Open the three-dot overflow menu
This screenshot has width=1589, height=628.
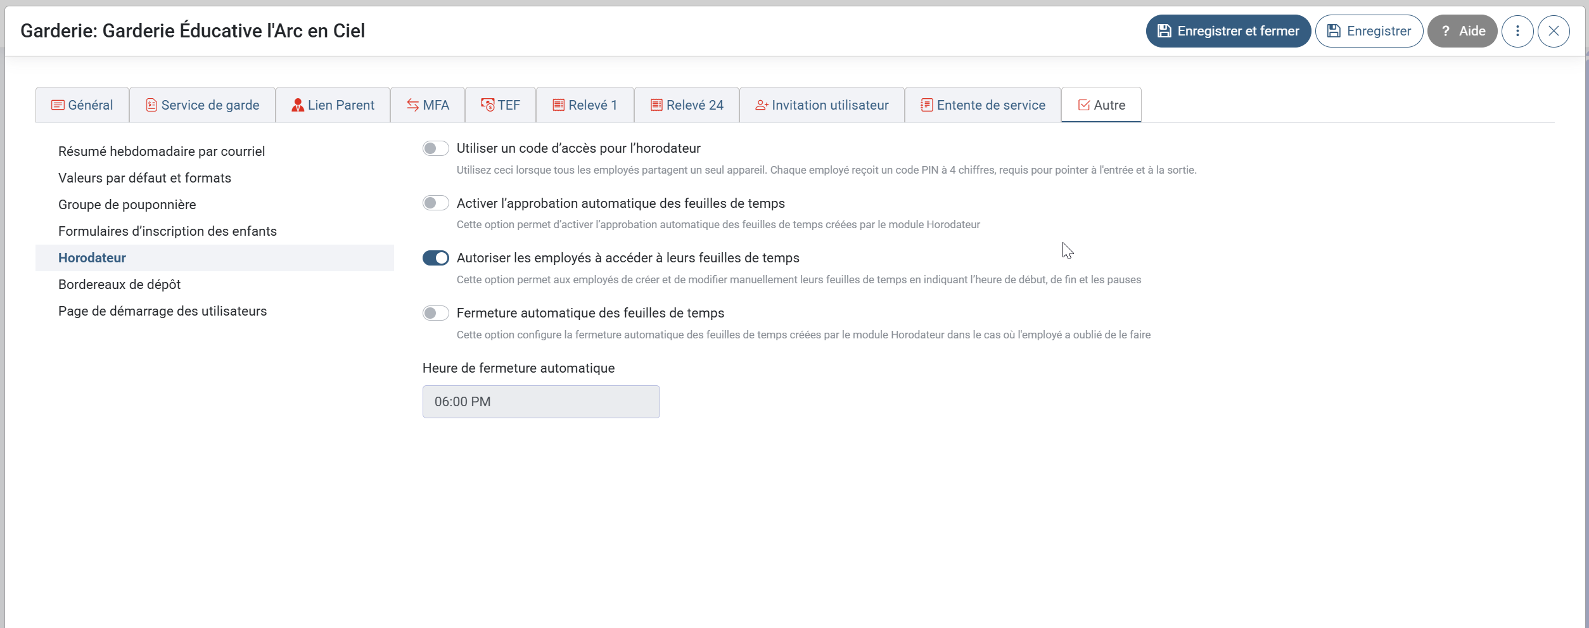(x=1517, y=30)
